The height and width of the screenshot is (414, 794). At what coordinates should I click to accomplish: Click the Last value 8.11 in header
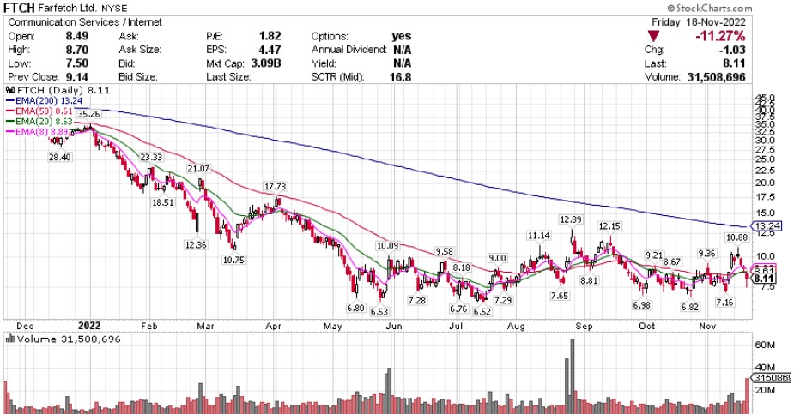click(x=734, y=63)
